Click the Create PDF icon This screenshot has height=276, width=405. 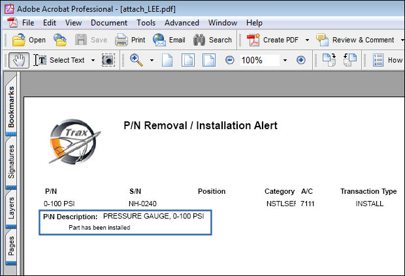[x=253, y=40]
